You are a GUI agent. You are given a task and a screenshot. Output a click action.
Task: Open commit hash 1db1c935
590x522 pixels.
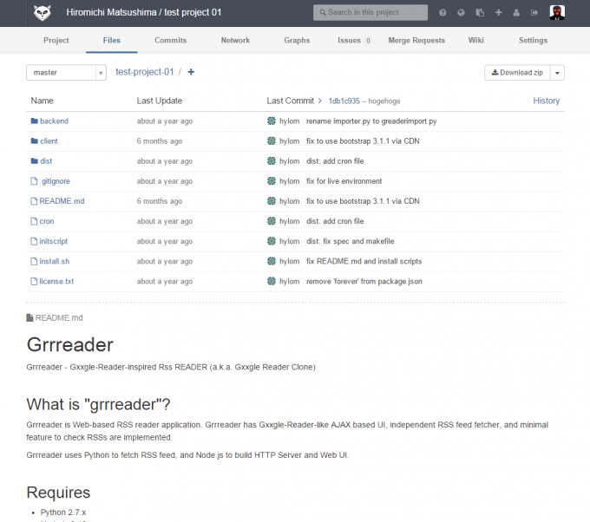pyautogui.click(x=344, y=101)
